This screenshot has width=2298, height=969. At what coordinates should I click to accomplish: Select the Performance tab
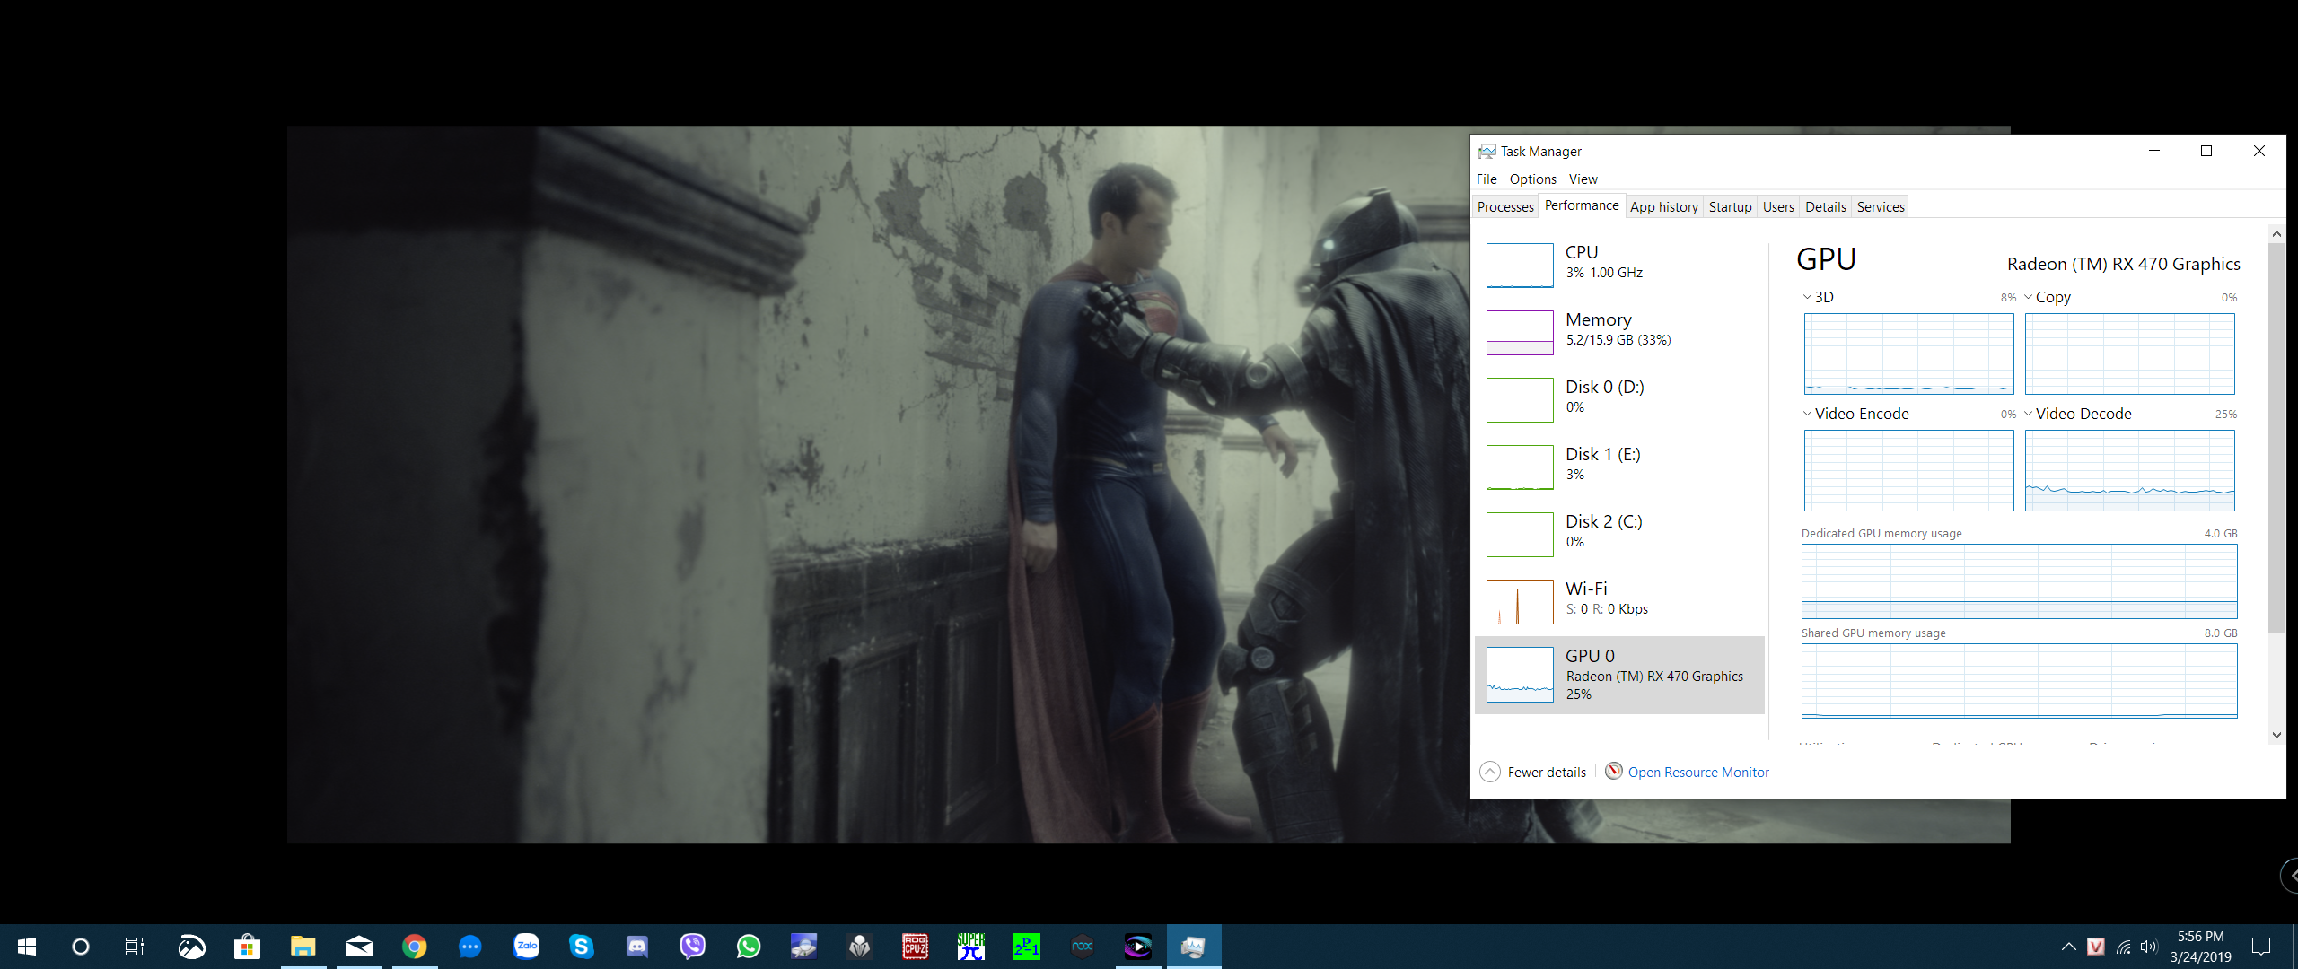[1582, 205]
